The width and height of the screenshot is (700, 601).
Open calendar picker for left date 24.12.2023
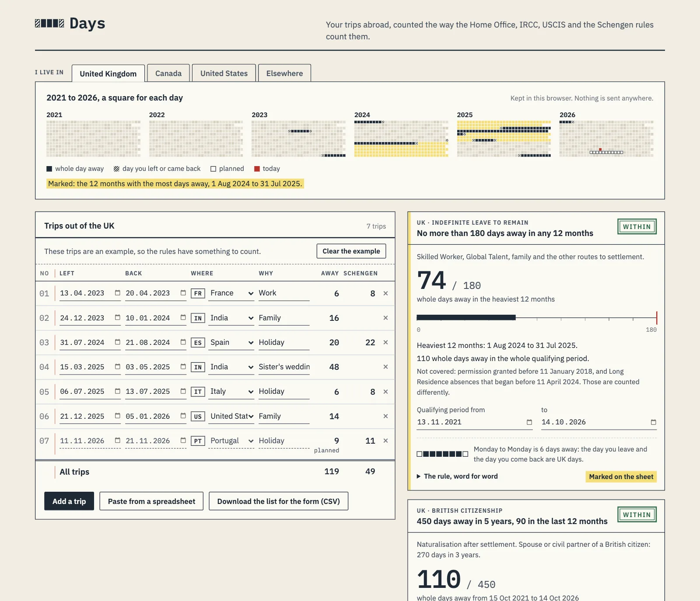[117, 318]
